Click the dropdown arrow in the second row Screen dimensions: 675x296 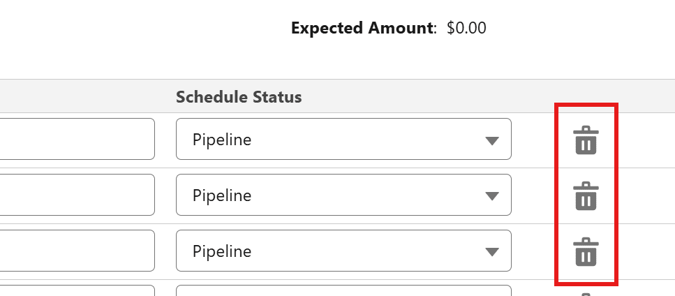point(491,196)
